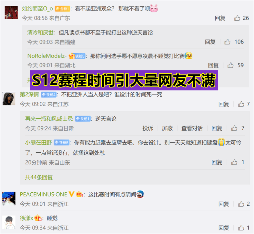Like the comment by 如约而至O_o
This screenshot has height=234, width=254.
tap(237, 18)
